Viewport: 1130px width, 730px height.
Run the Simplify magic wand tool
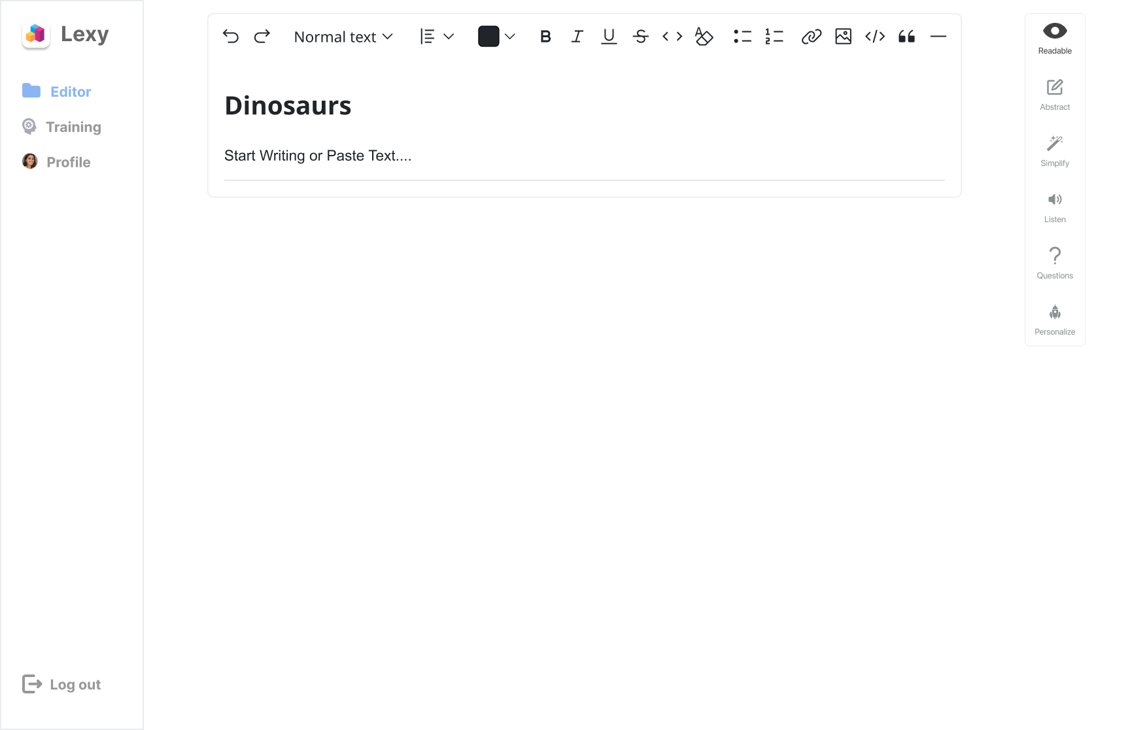tap(1055, 151)
